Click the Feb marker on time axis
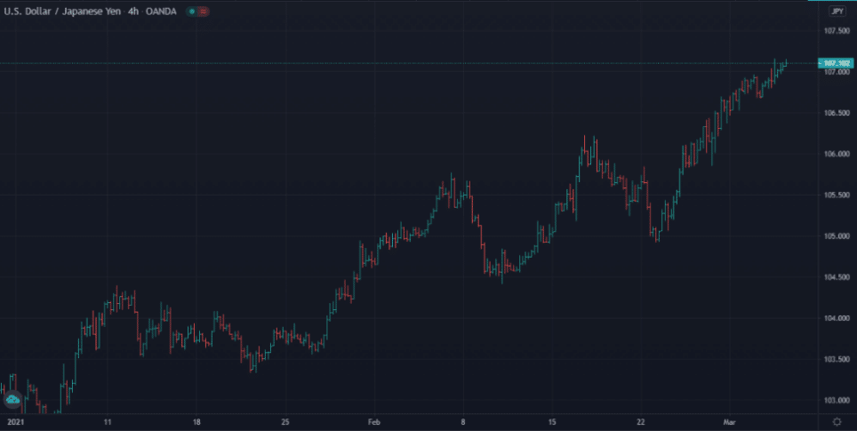The image size is (857, 431). 373,421
